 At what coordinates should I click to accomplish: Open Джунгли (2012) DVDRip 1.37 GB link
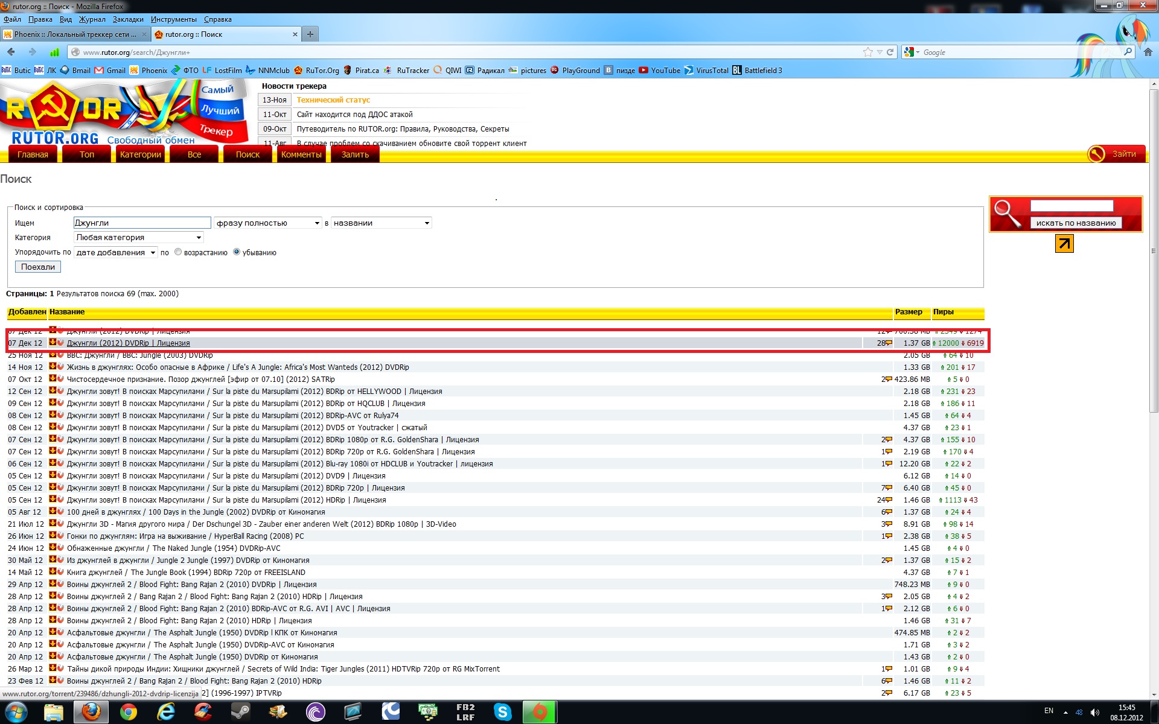pyautogui.click(x=128, y=343)
